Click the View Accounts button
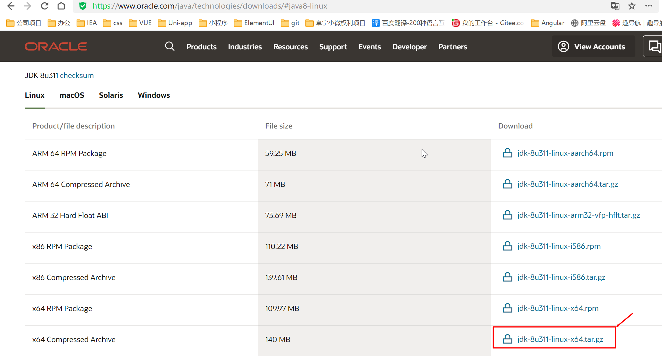662x356 pixels. click(593, 46)
